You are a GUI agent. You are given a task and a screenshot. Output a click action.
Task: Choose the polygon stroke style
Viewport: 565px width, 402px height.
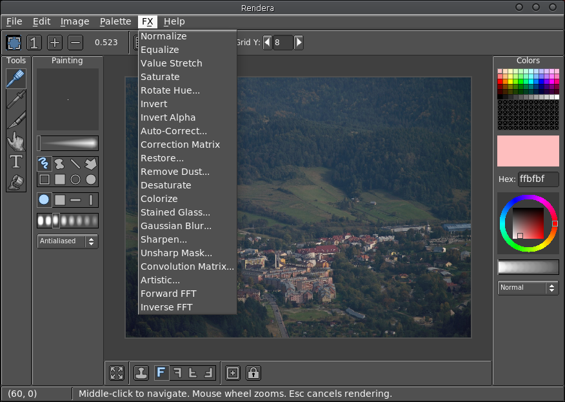91,164
